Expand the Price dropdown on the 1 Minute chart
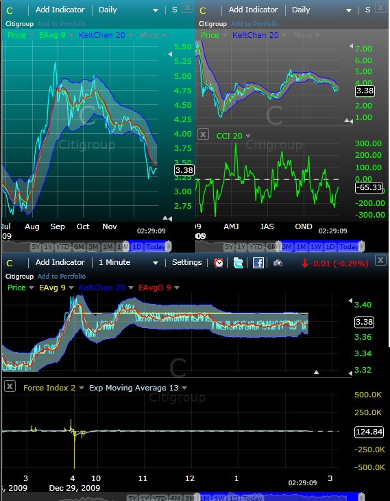Viewport: 390px width, 501px height. (32, 288)
